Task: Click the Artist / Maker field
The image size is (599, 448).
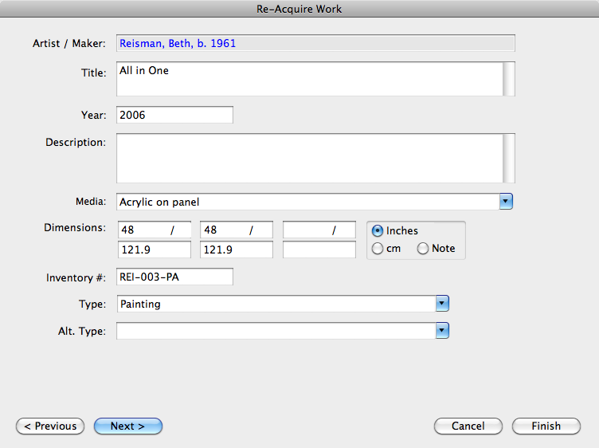Action: click(x=315, y=44)
